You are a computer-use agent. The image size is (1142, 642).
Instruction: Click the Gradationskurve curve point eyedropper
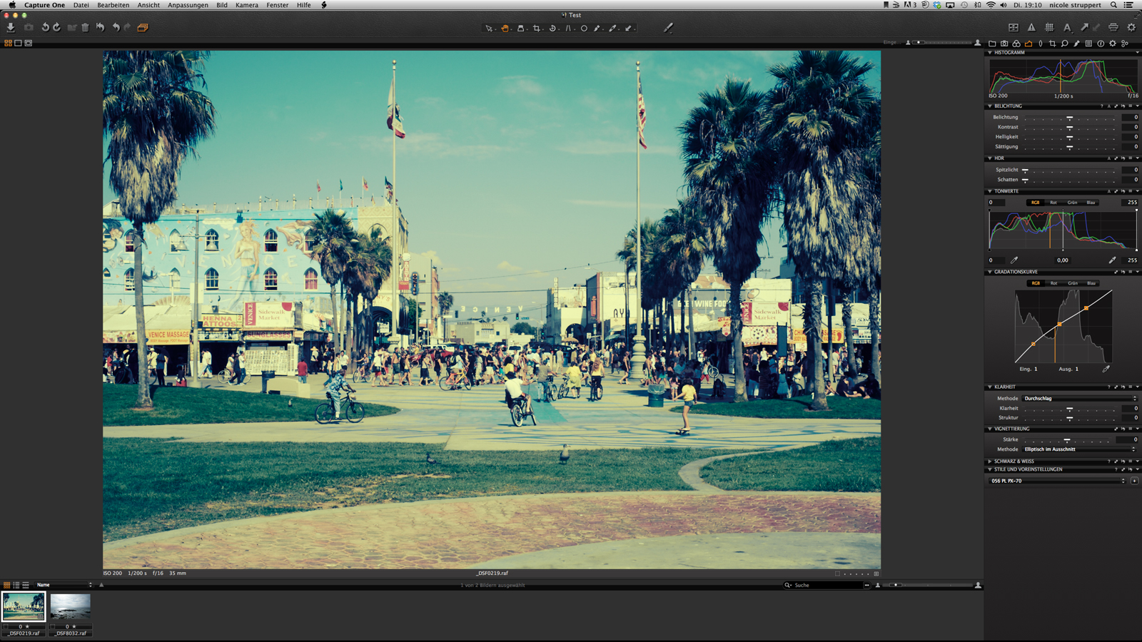coord(1106,369)
